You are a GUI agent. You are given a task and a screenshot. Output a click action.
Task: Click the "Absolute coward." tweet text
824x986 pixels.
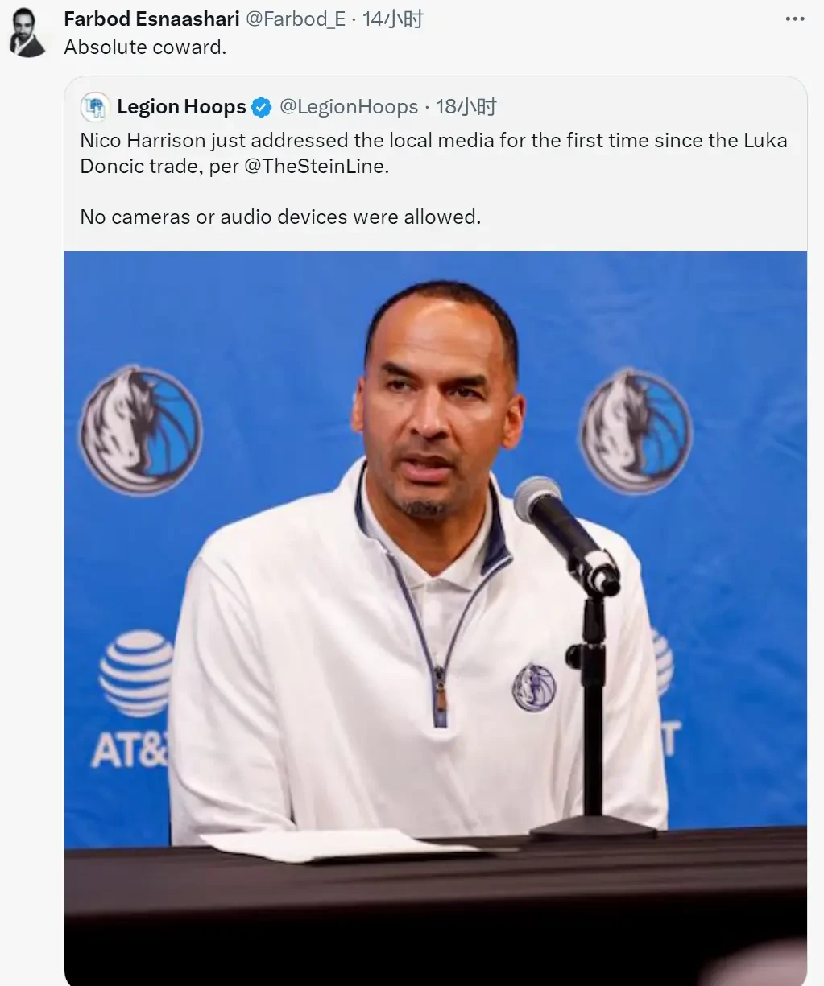pyautogui.click(x=145, y=47)
